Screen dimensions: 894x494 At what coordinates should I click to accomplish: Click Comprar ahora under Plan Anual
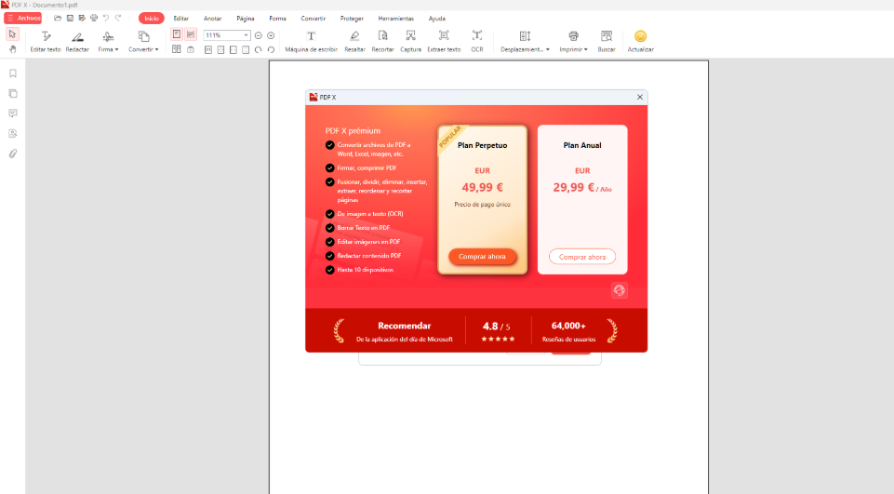[x=582, y=257]
